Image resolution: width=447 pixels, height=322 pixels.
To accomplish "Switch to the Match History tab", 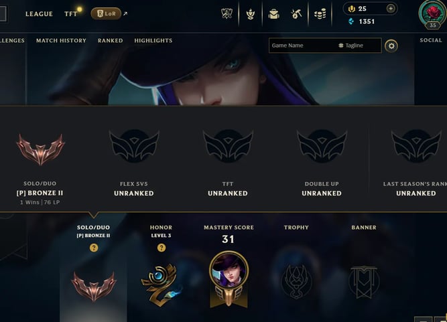I will (61, 40).
